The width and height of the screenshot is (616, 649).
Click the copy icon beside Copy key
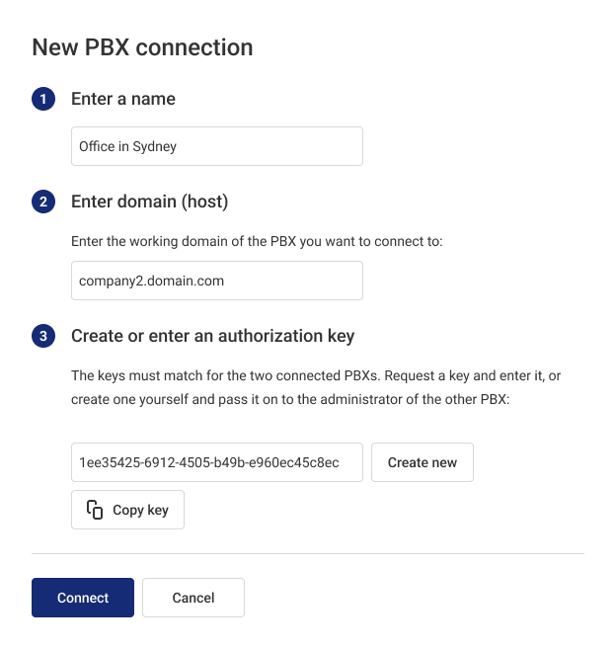95,510
